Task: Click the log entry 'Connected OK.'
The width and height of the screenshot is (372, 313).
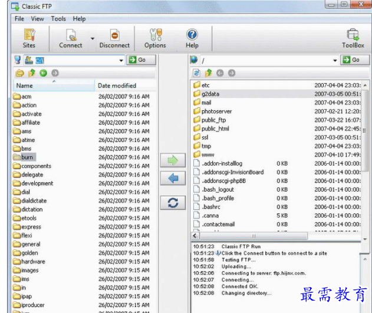Action: [239, 286]
